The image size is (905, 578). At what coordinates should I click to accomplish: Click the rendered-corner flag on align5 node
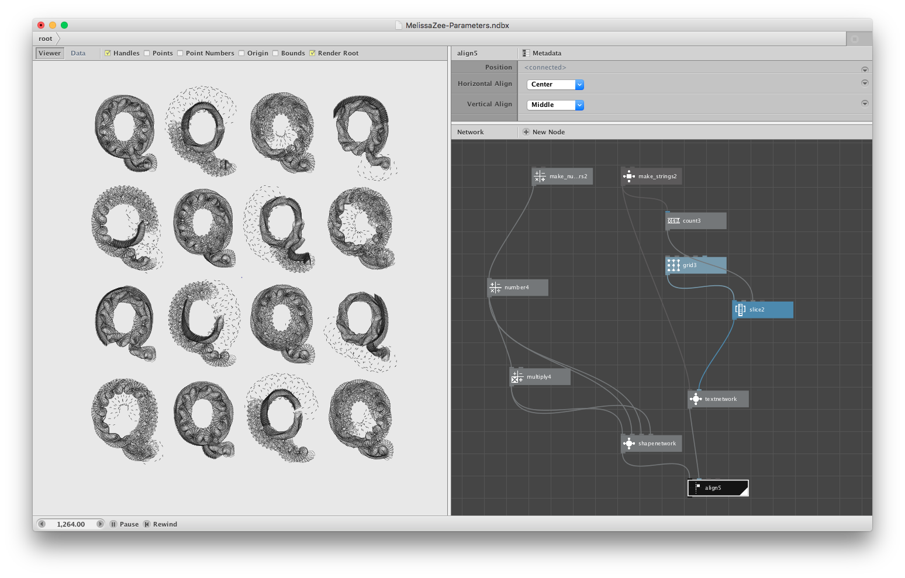[744, 492]
